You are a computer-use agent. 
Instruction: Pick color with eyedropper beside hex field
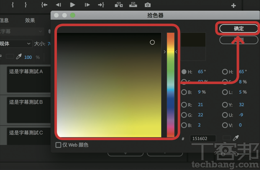pyautogui.click(x=236, y=138)
